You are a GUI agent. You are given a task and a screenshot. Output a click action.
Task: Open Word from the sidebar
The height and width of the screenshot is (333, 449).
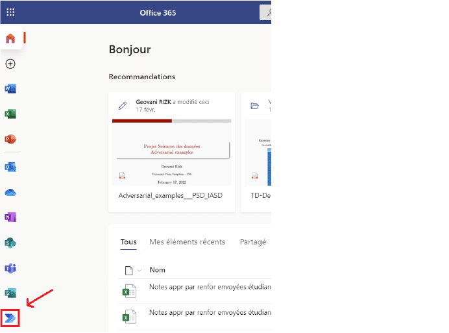[x=10, y=89]
